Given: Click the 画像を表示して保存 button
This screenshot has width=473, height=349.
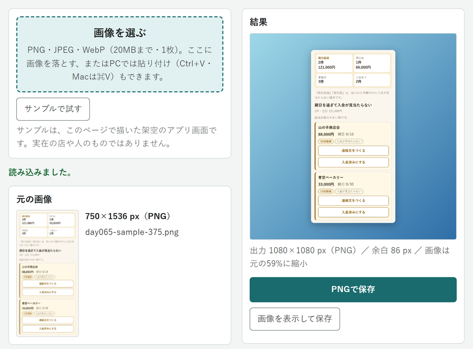Looking at the screenshot, I should [295, 319].
